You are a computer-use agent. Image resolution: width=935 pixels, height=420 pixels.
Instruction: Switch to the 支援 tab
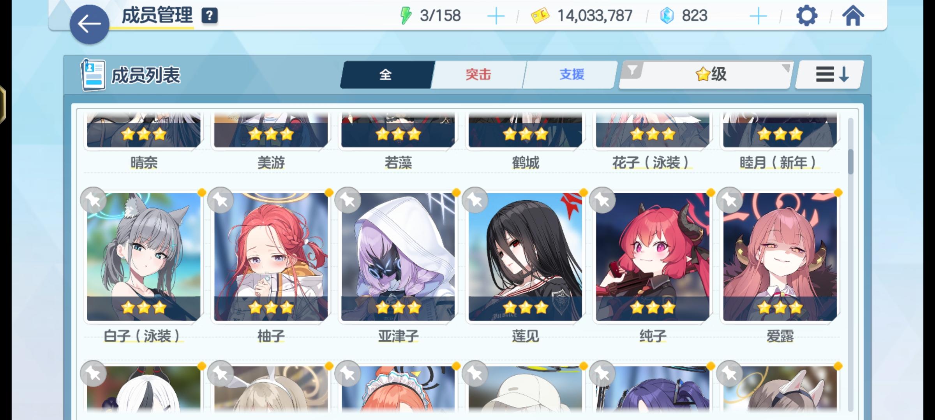tap(572, 74)
